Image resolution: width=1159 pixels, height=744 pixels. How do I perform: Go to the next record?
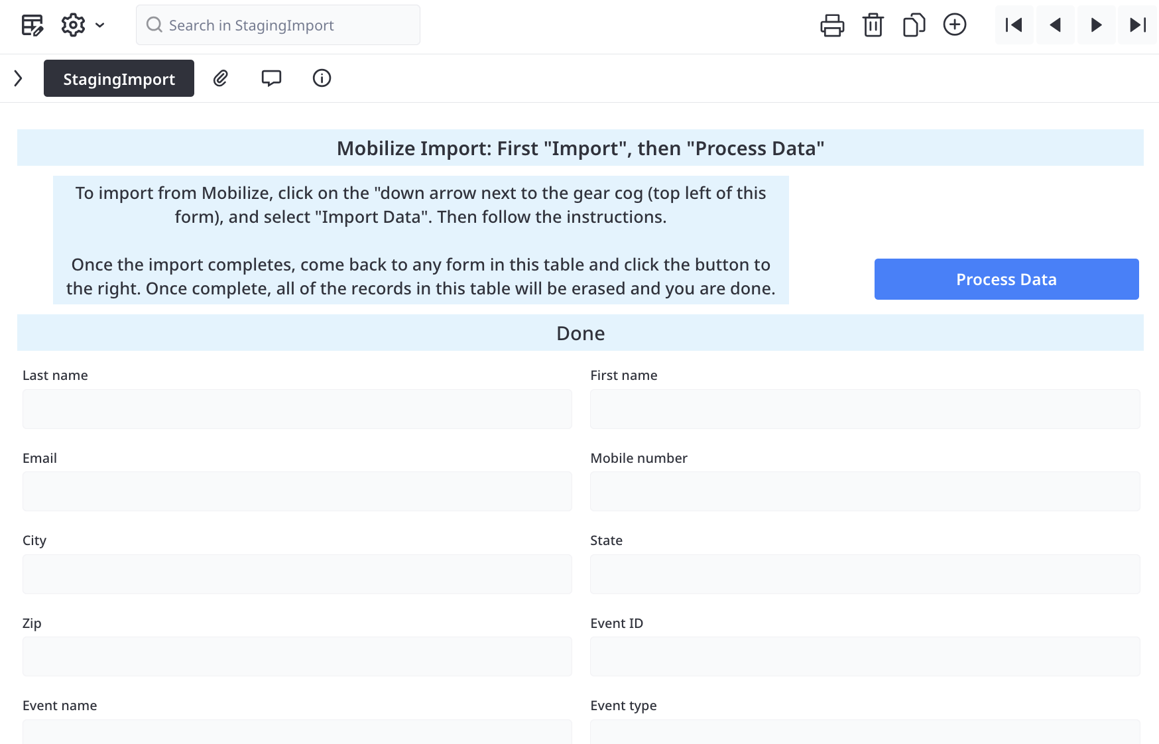pos(1096,25)
